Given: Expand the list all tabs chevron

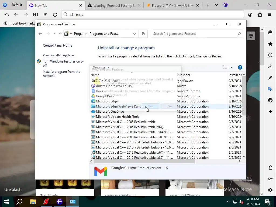Looking at the screenshot, I should (x=216, y=5).
